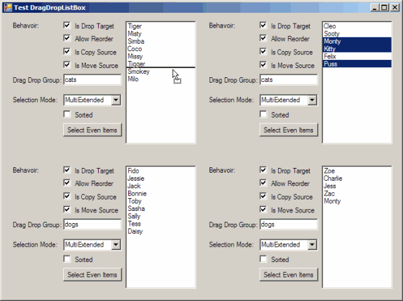Select Simba in the cats list
This screenshot has width=403, height=301.
click(135, 41)
